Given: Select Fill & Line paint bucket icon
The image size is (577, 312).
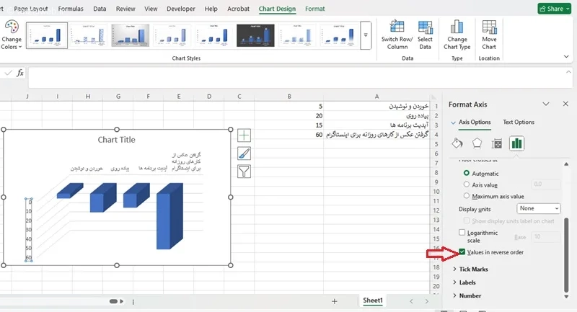Looking at the screenshot, I should 457,143.
